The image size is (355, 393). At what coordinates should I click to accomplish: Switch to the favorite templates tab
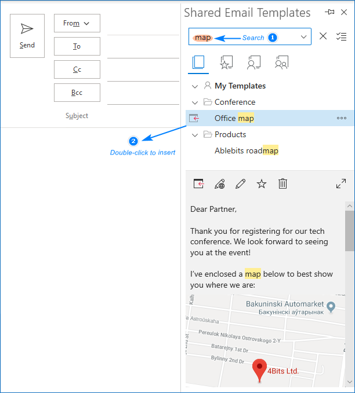[226, 63]
